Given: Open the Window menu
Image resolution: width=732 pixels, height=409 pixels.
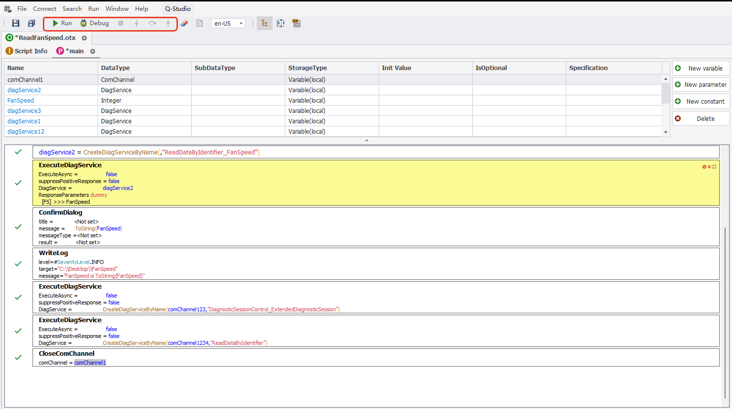Looking at the screenshot, I should click(117, 9).
